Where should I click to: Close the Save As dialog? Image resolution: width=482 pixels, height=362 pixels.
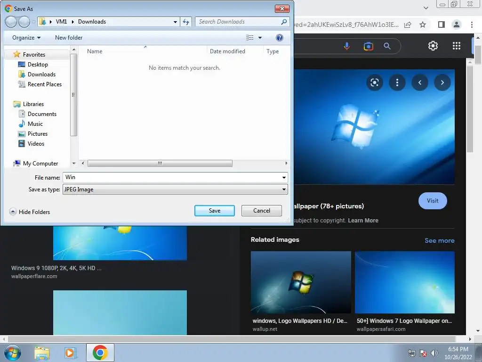[x=282, y=8]
